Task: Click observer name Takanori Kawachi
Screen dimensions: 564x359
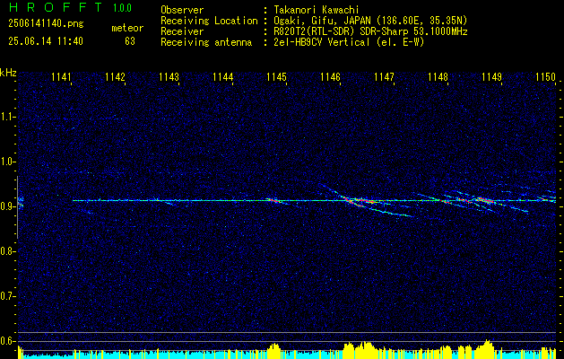Action: pos(317,10)
